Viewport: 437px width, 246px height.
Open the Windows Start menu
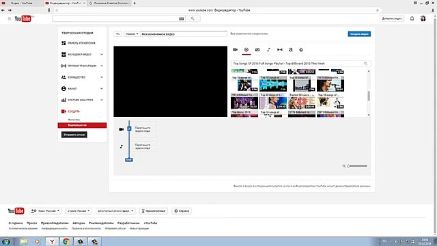pos(6,241)
